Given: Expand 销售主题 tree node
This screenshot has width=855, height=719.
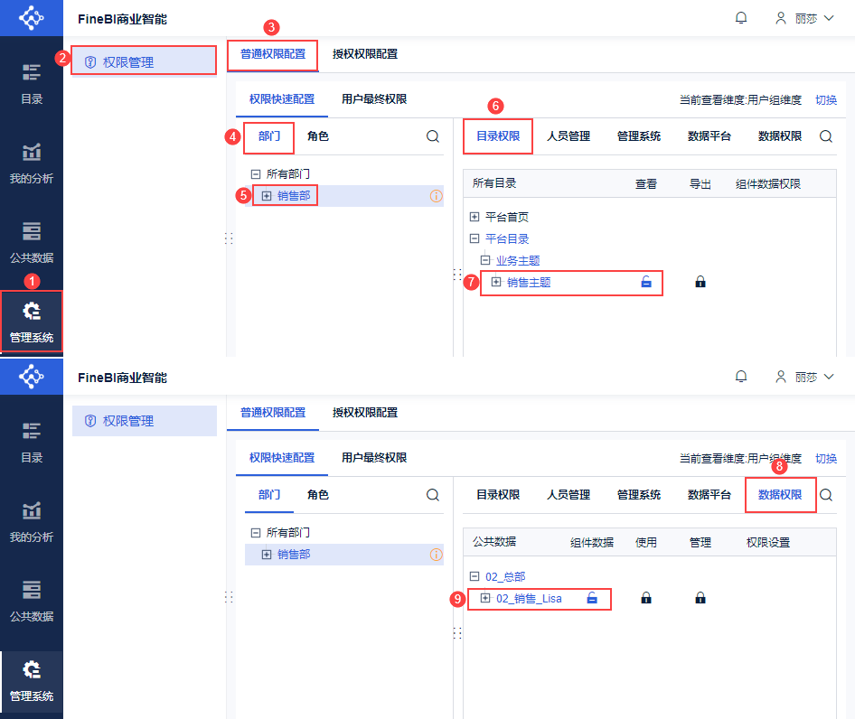Looking at the screenshot, I should tap(495, 282).
